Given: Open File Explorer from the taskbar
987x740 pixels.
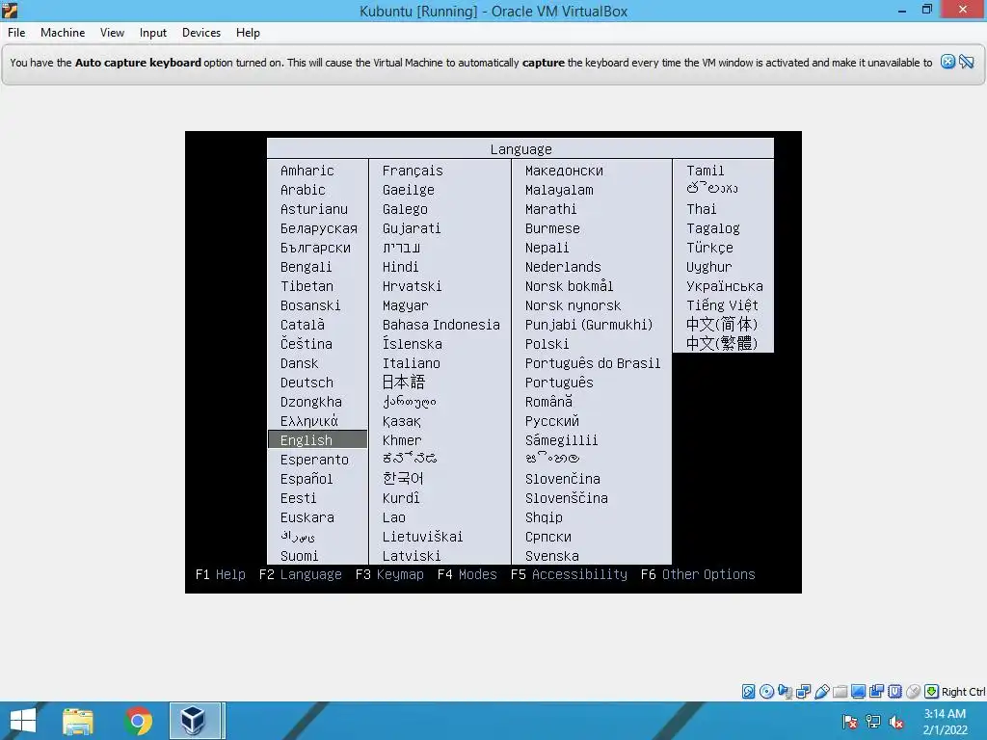Looking at the screenshot, I should click(x=77, y=721).
